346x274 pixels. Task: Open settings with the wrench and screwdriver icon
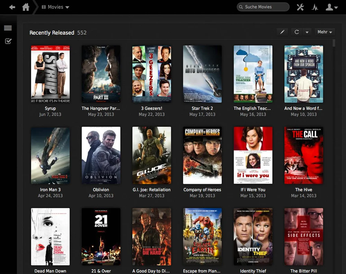300,7
